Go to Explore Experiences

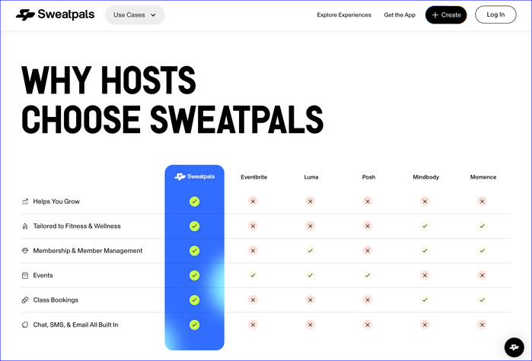coord(344,14)
